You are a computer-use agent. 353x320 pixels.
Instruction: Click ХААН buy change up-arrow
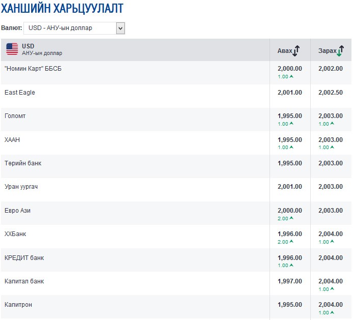point(291,148)
